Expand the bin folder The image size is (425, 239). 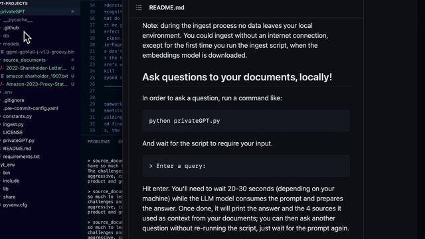point(7,173)
